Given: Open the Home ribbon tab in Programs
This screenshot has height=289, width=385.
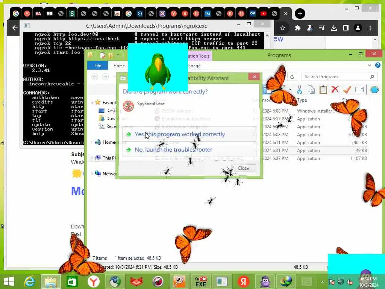Looking at the screenshot, I should point(119,66).
